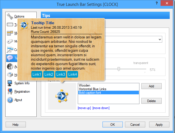Open the Registration page
The height and width of the screenshot is (133, 175).
(x=22, y=92)
